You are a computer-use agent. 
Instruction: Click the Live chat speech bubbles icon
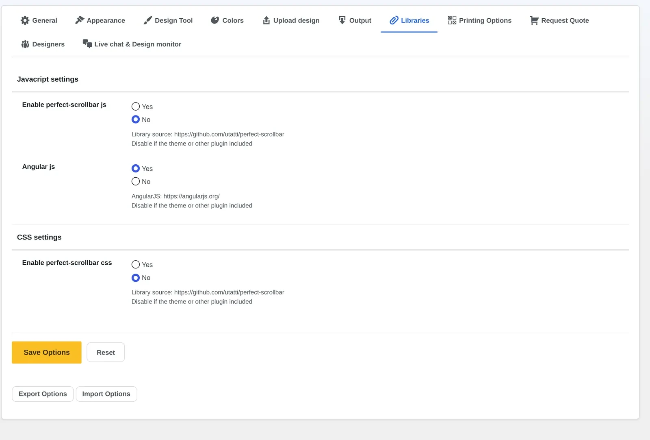(87, 44)
